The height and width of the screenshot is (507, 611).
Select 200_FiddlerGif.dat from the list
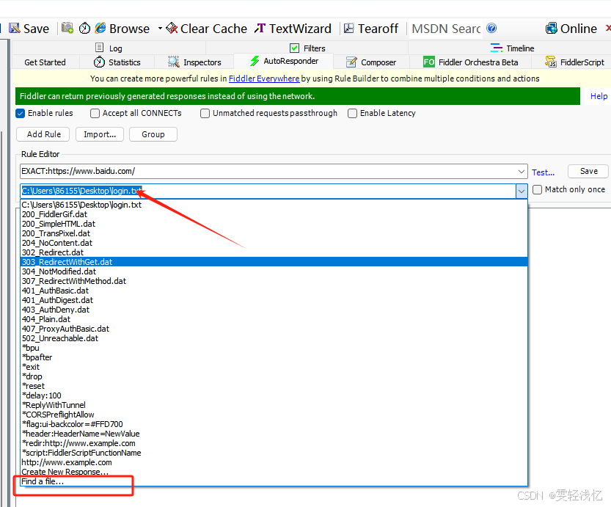coord(274,214)
